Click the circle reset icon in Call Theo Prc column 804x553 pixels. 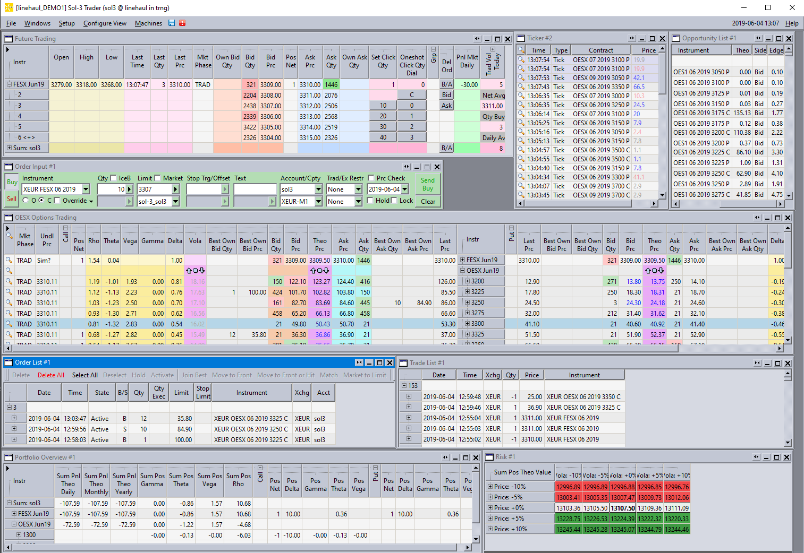click(x=320, y=271)
